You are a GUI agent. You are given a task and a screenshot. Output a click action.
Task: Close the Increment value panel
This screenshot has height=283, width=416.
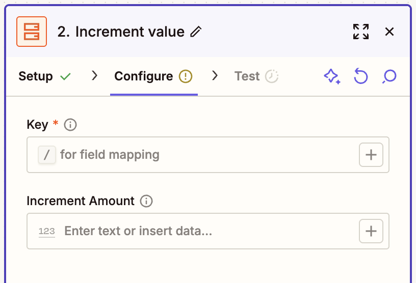389,32
